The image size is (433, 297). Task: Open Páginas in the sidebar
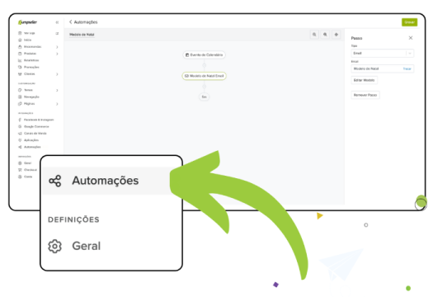pos(26,104)
